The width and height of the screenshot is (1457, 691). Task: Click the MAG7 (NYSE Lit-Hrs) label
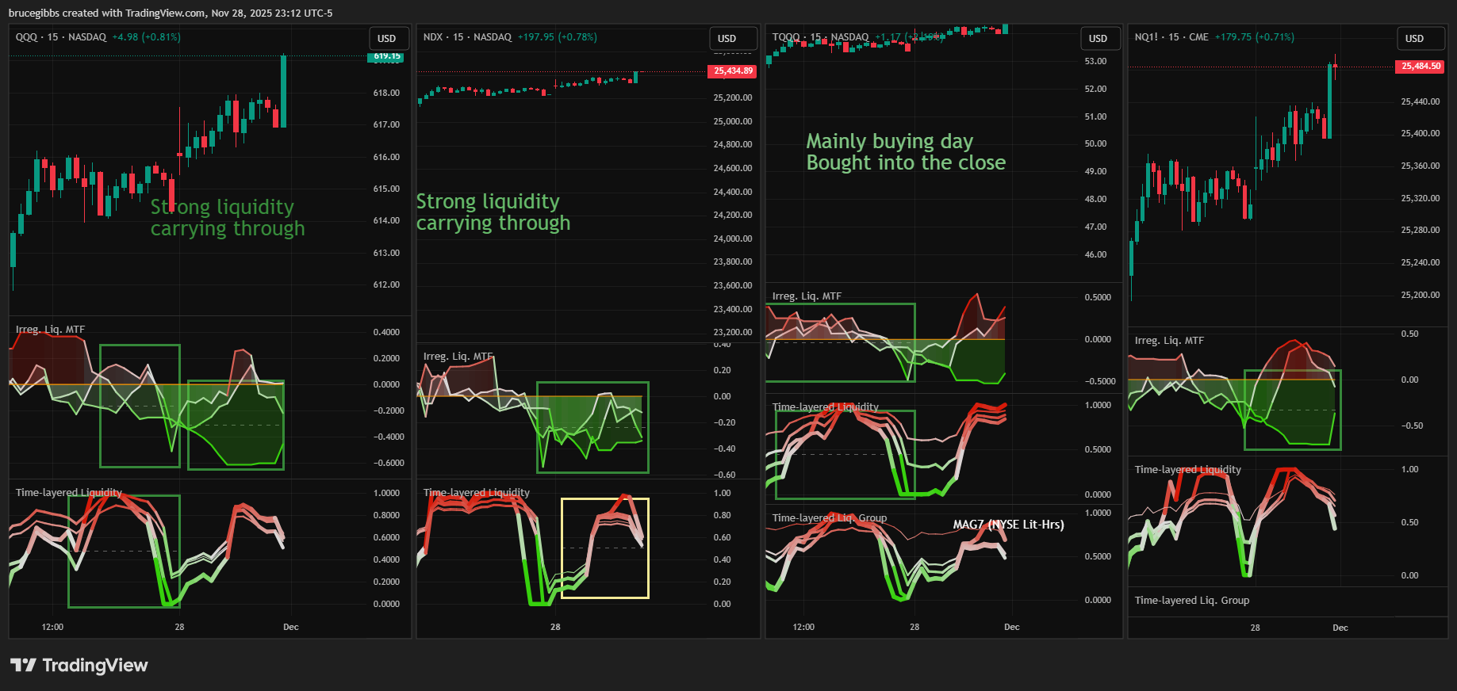point(1008,525)
